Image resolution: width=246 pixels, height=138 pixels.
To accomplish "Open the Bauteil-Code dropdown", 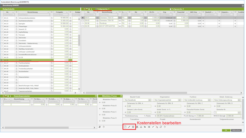I will (x=150, y=100).
